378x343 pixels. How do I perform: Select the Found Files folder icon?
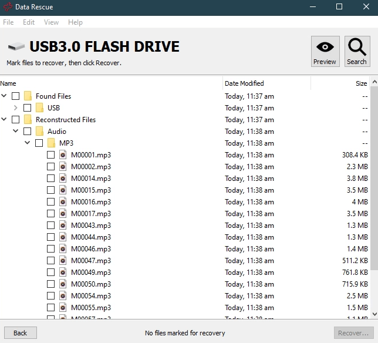click(x=28, y=96)
